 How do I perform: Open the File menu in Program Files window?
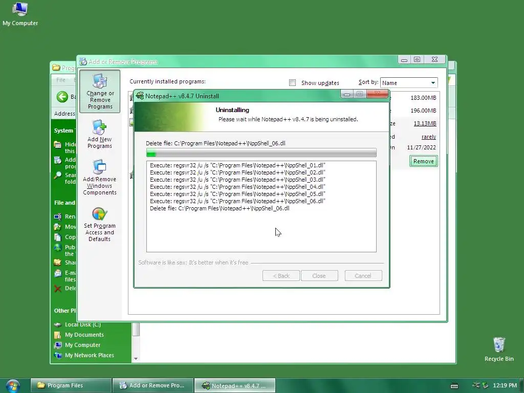point(61,80)
